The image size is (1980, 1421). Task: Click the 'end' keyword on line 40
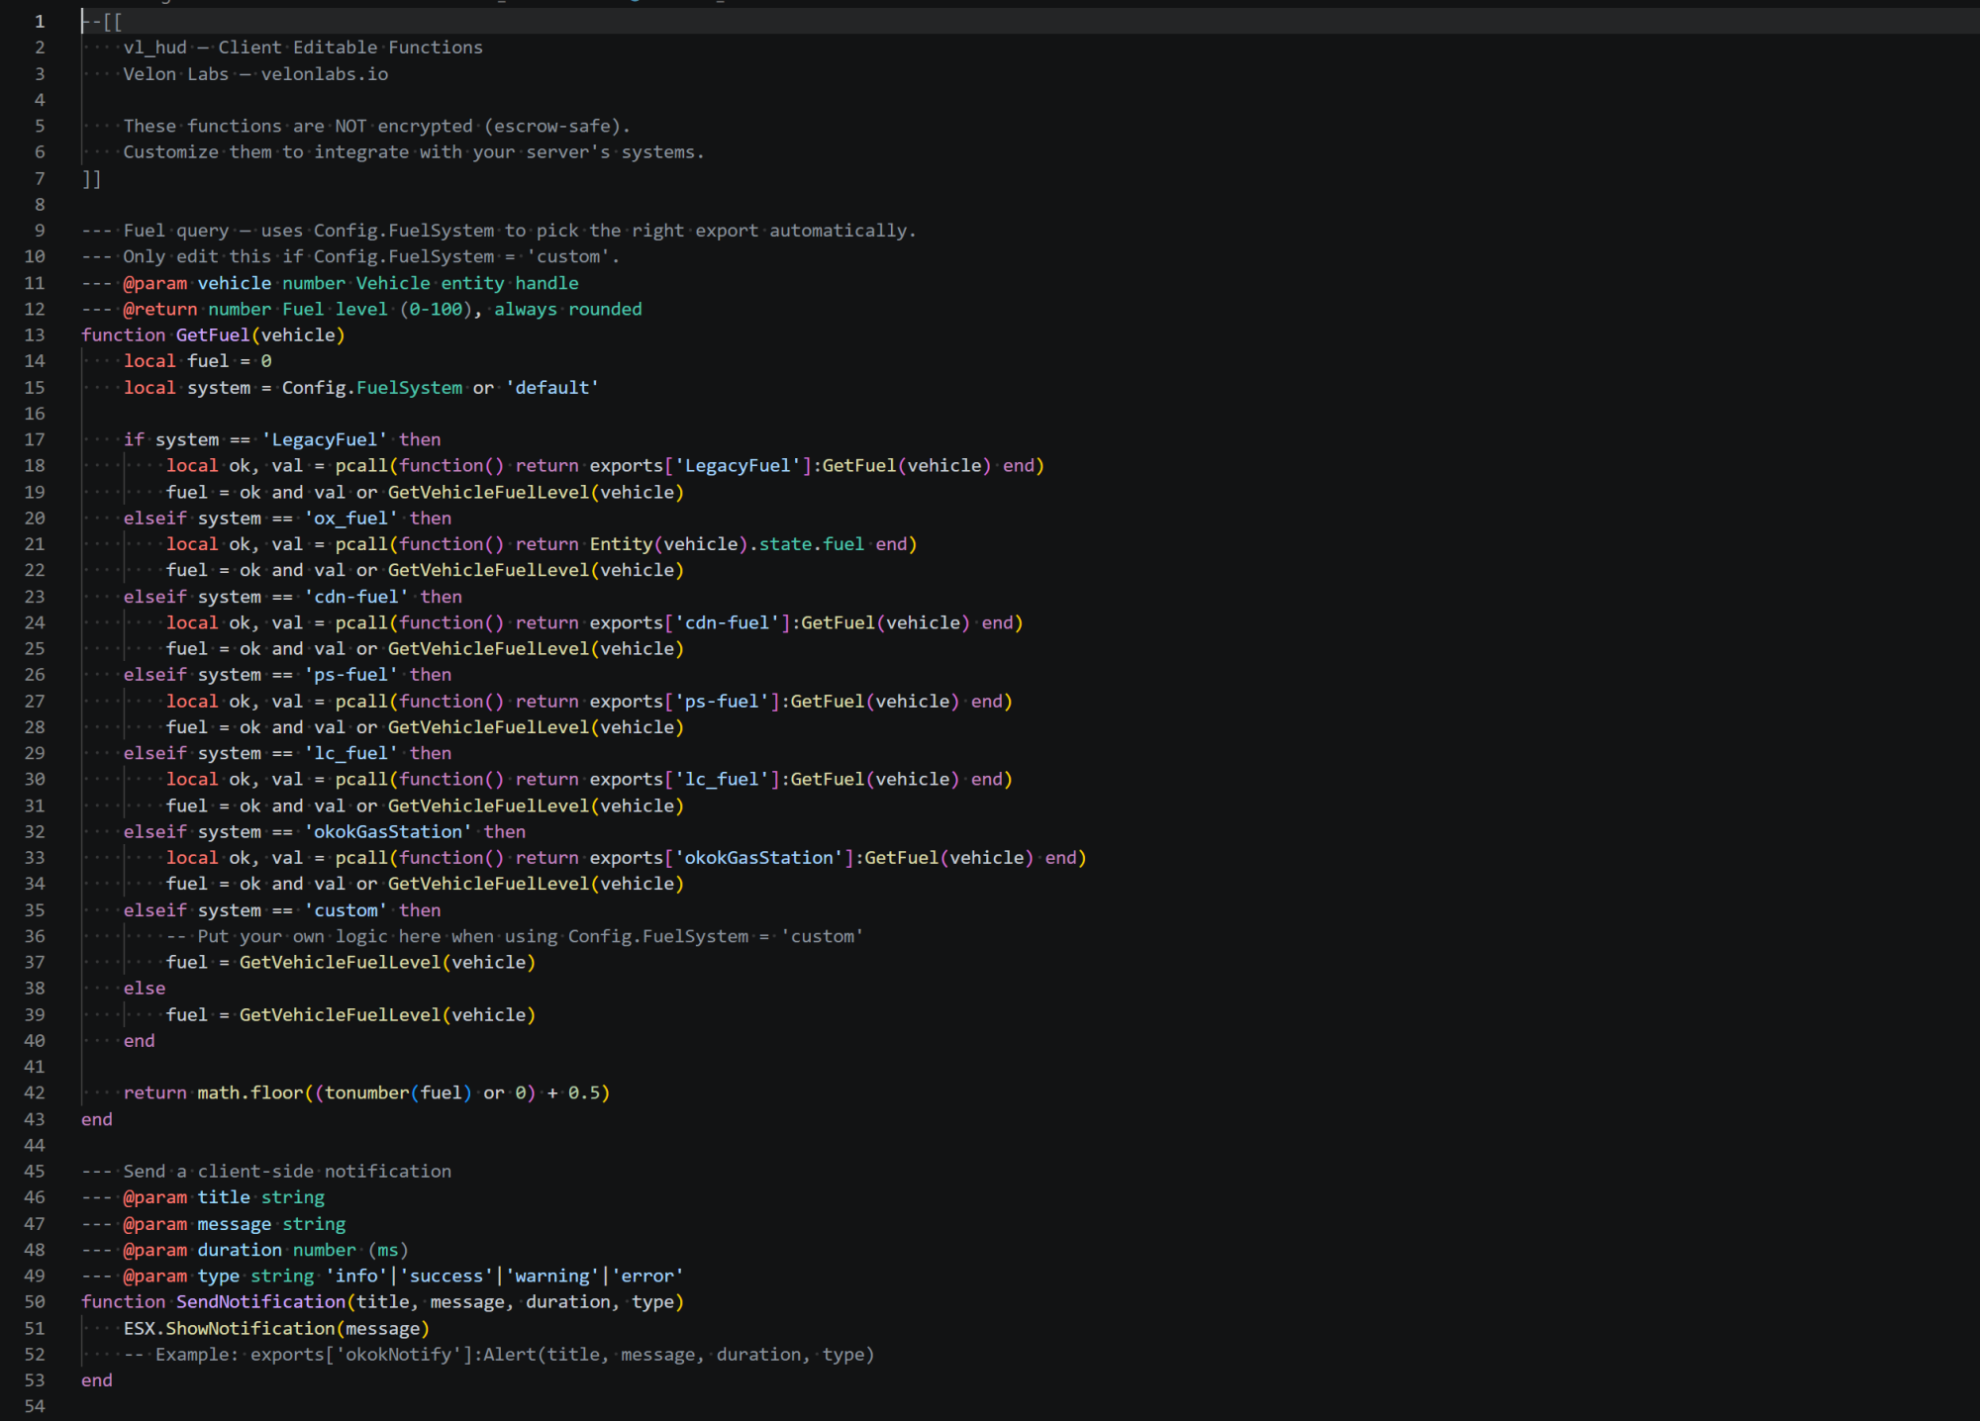click(139, 1040)
